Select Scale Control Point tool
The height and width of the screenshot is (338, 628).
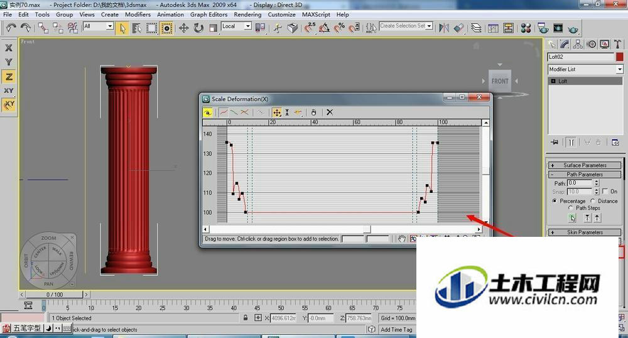pyautogui.click(x=287, y=112)
